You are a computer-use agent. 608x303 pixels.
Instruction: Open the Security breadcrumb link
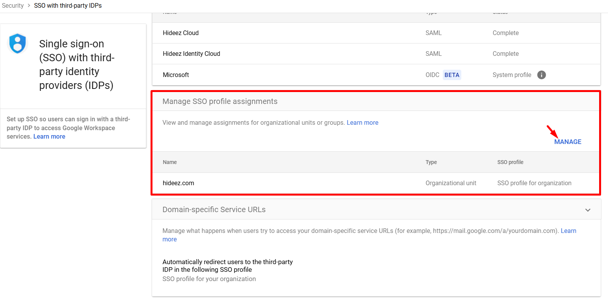tap(13, 6)
